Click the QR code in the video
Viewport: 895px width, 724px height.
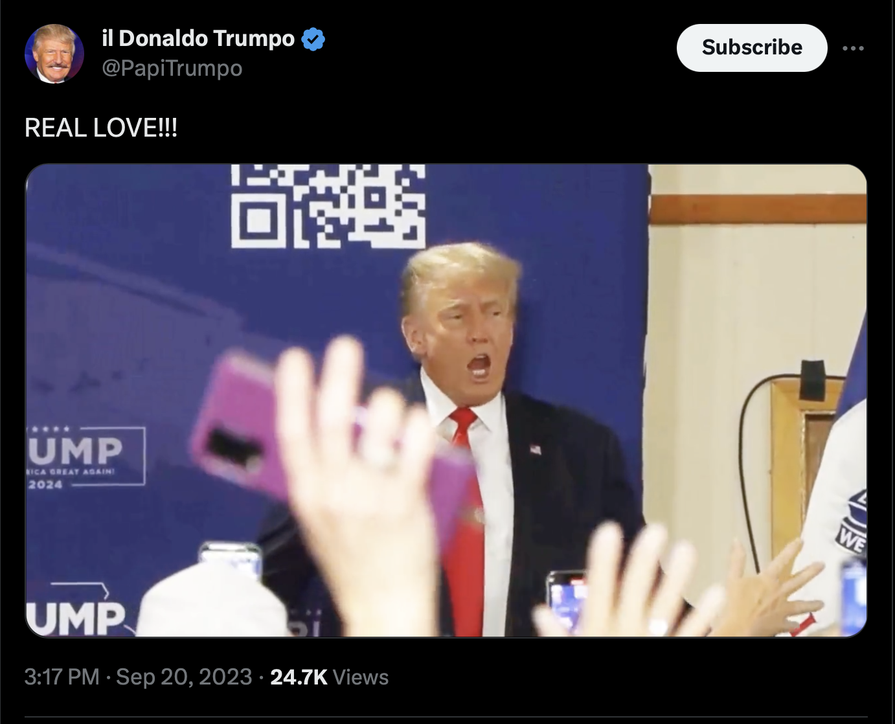pos(328,206)
